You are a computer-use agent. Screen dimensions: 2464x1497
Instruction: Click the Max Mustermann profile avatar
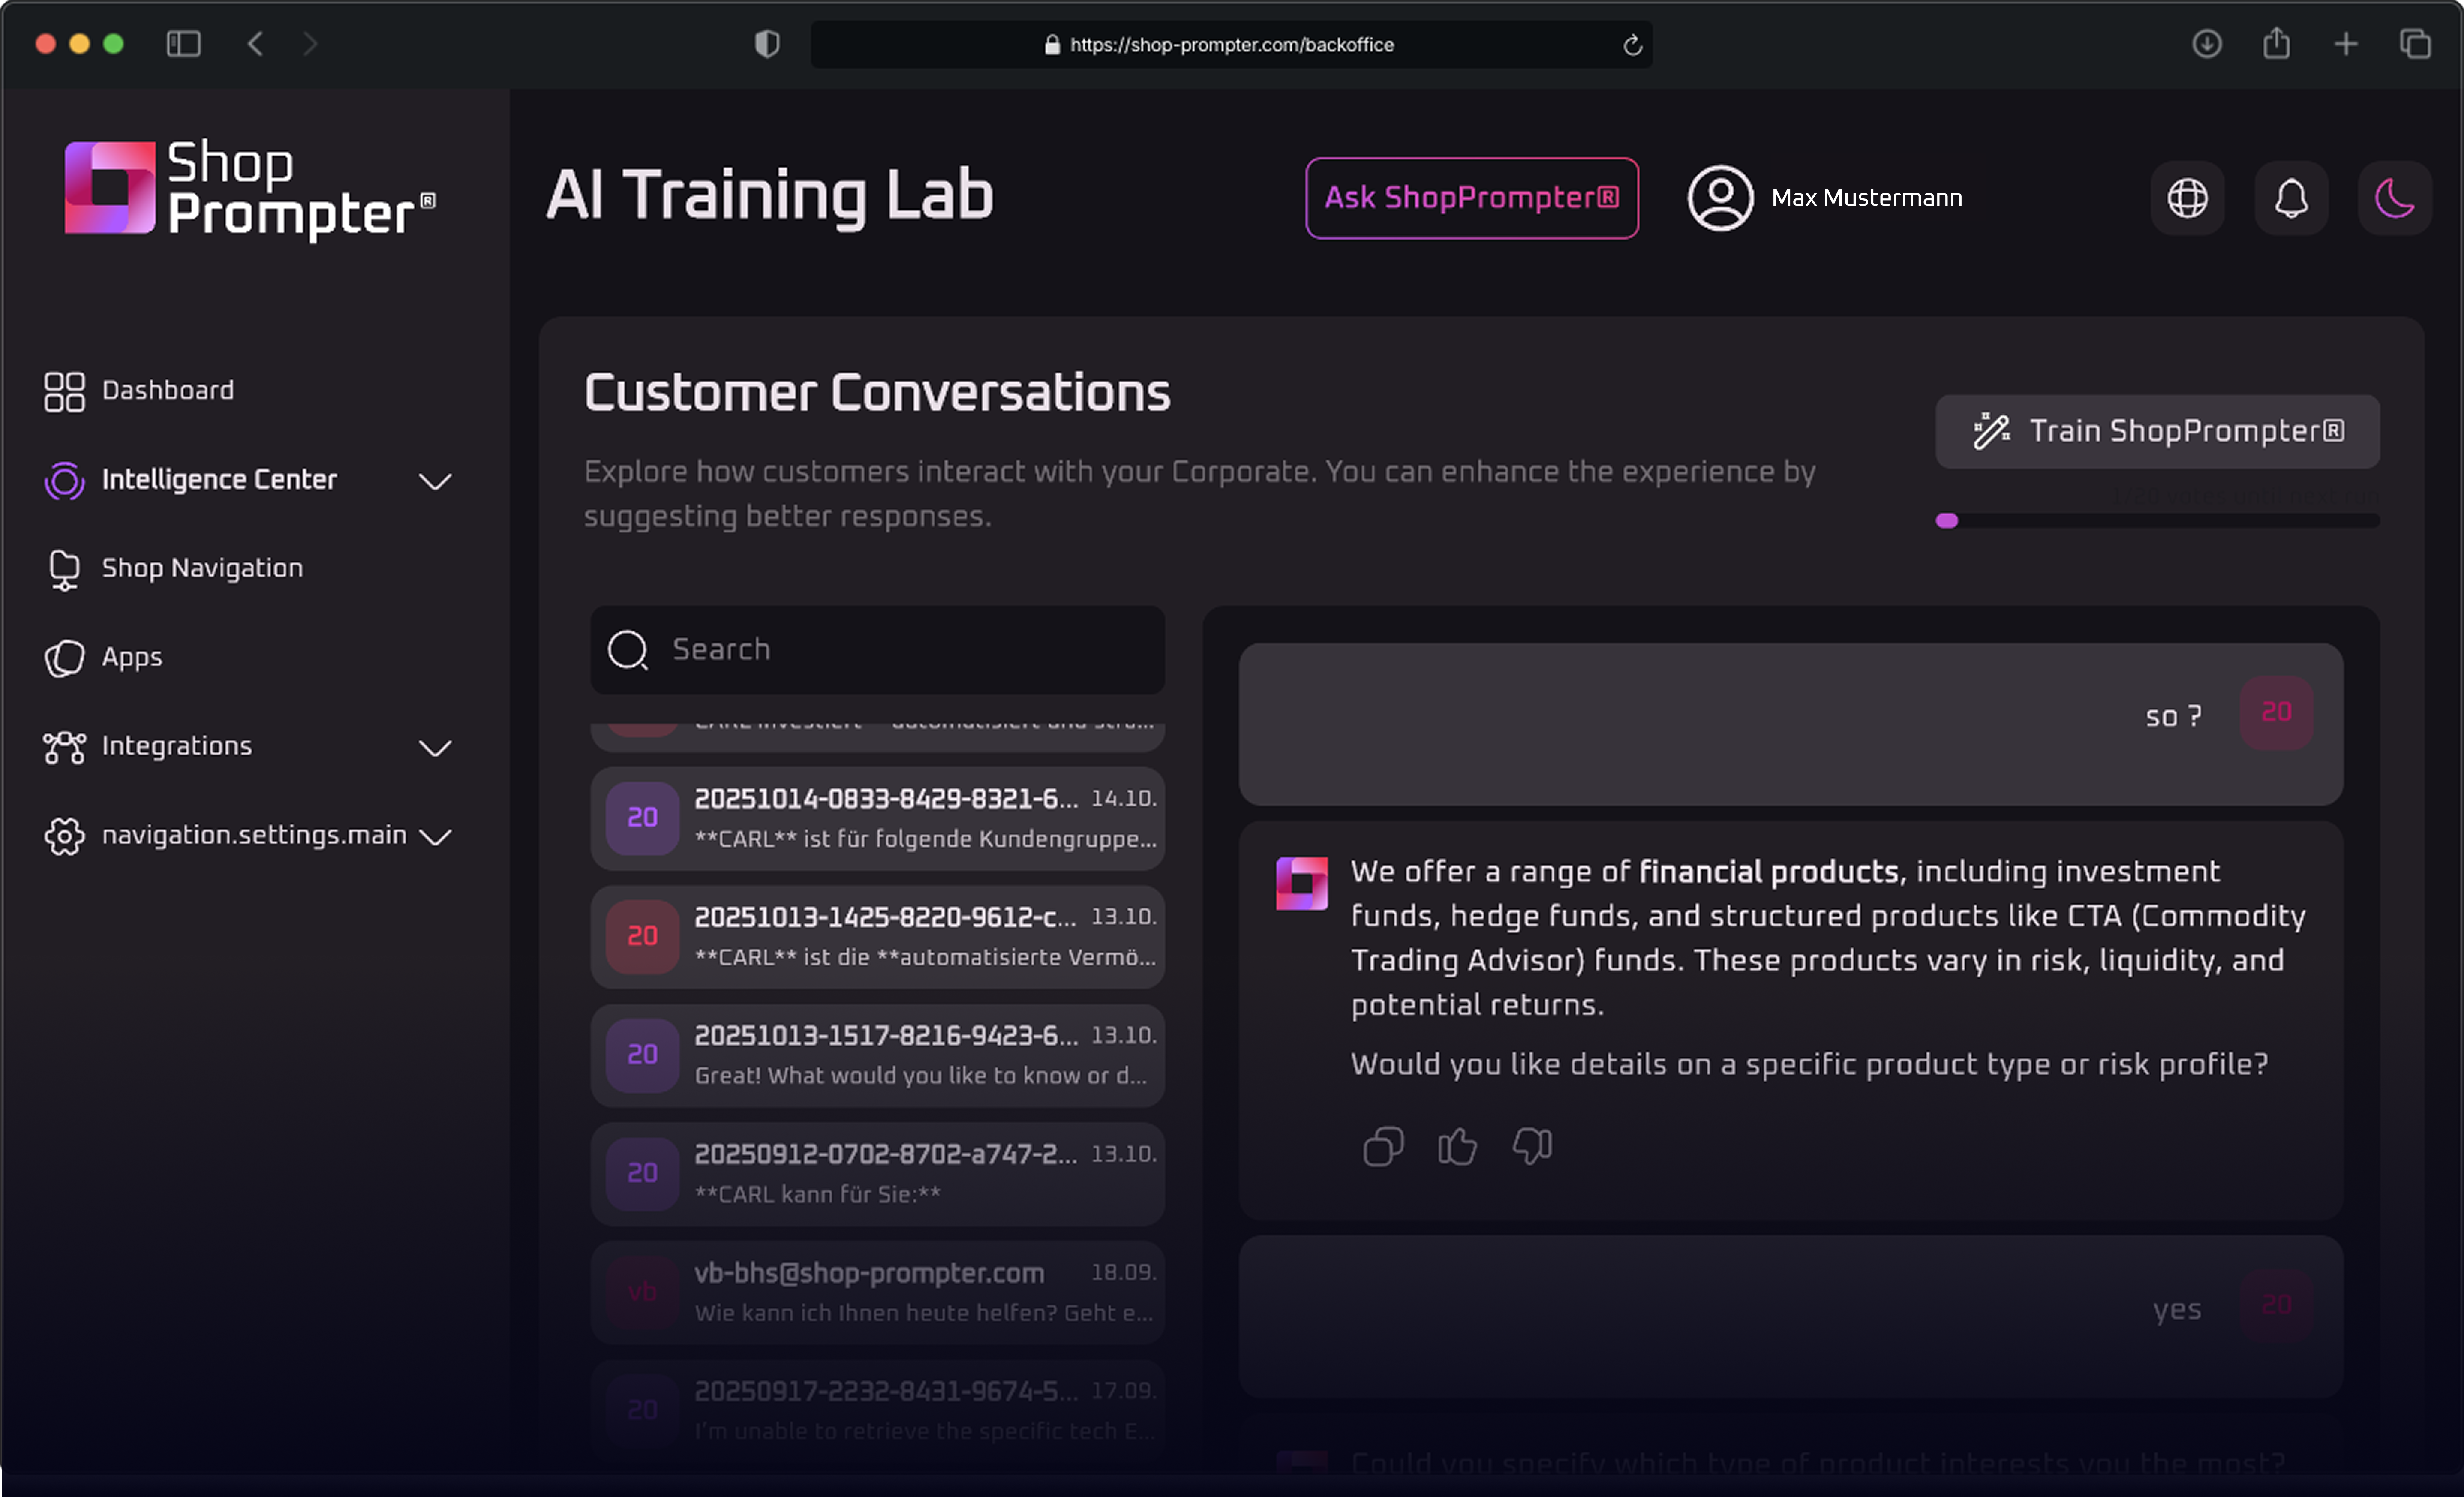click(1720, 198)
